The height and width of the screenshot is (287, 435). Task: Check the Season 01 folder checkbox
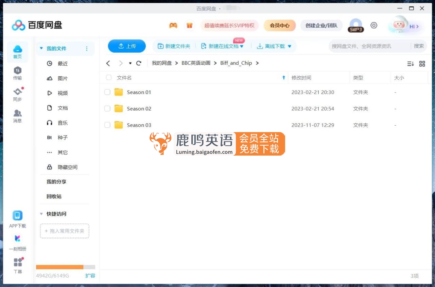tap(107, 92)
